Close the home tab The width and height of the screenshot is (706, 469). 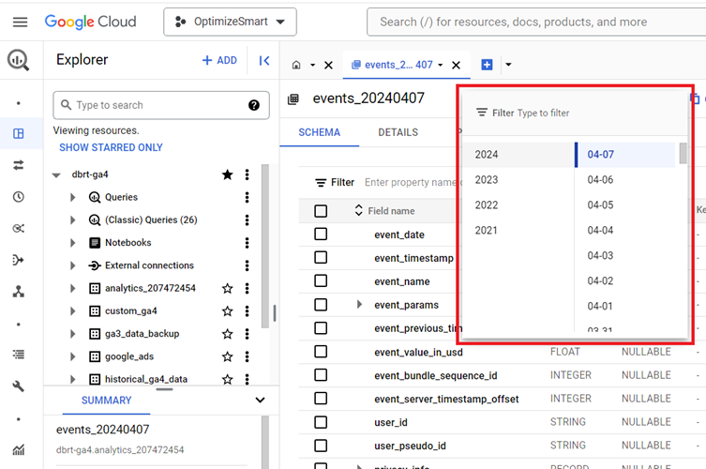[329, 65]
